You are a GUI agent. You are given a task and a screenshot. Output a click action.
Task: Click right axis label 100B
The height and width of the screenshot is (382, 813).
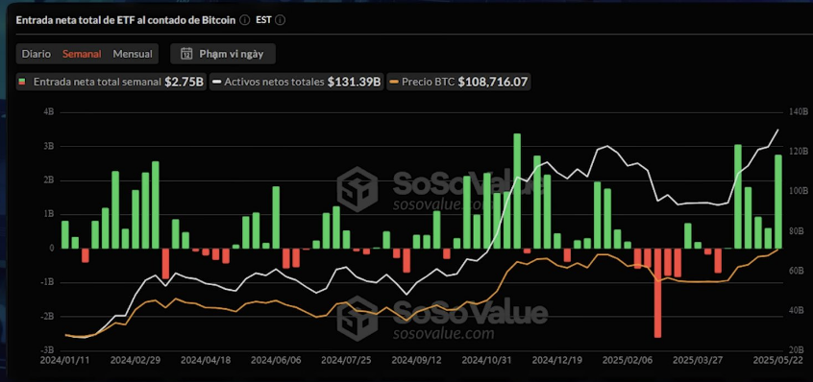pyautogui.click(x=799, y=192)
